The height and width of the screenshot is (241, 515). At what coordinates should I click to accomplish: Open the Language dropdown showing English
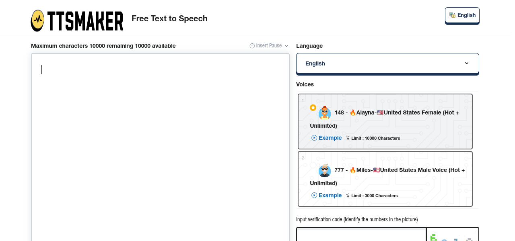coord(387,63)
